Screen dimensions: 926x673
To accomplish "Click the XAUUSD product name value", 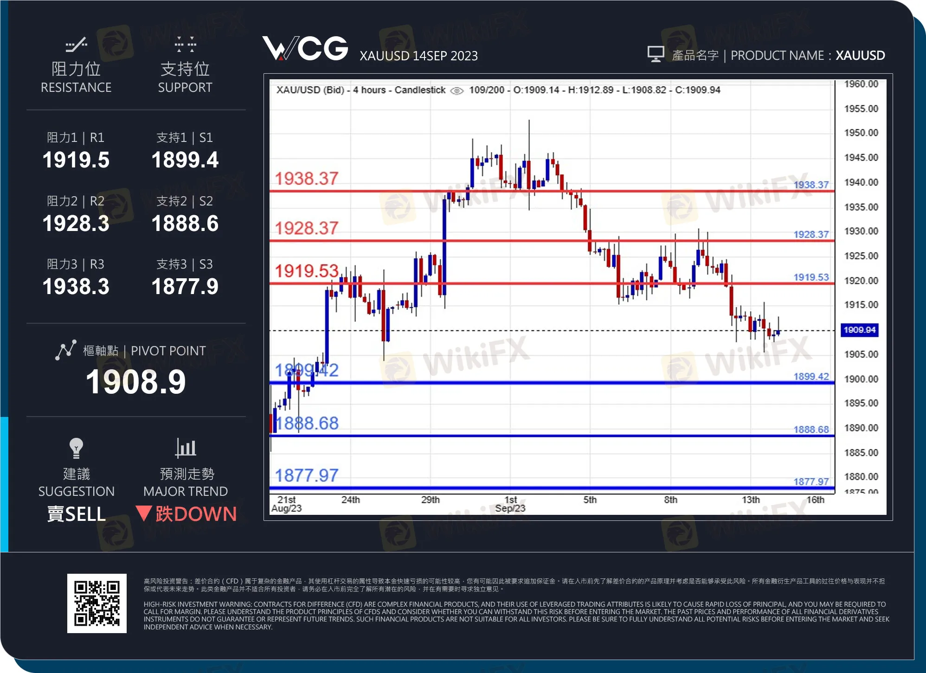I will point(860,55).
